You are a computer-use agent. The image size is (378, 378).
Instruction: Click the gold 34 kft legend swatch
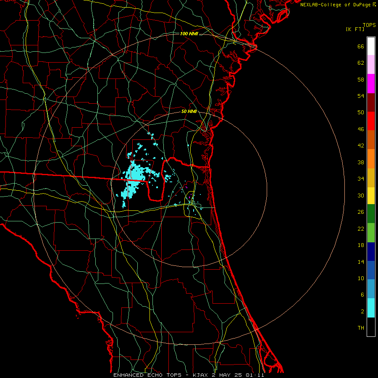pos(371,178)
